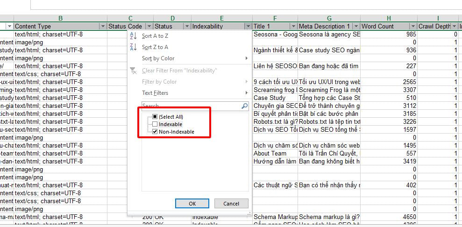The image size is (462, 227).
Task: Open the Status Code filter dropdown
Action: coord(149,27)
